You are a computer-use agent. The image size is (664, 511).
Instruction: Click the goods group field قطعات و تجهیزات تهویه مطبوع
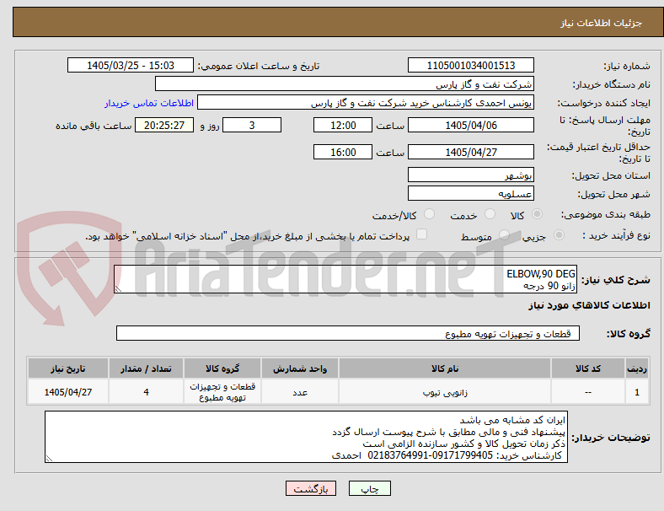pyautogui.click(x=348, y=333)
